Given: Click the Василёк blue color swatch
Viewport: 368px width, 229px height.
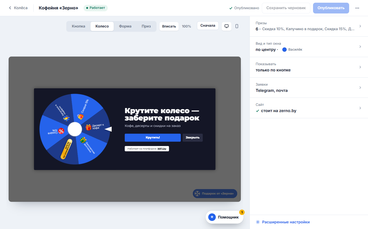Looking at the screenshot, I should [x=284, y=50].
